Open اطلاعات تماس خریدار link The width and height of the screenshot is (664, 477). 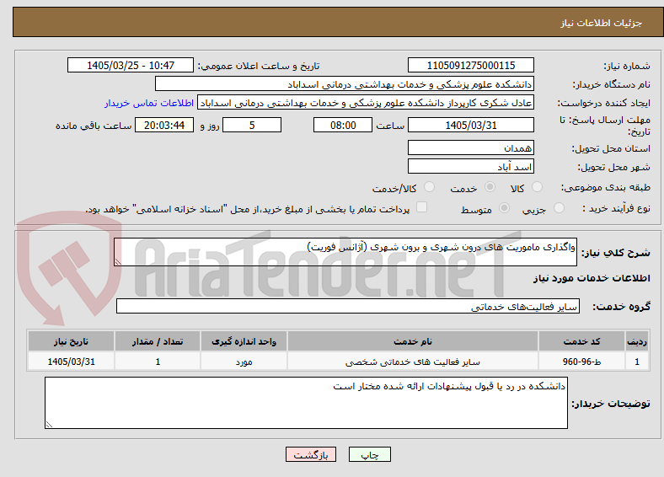(x=149, y=103)
